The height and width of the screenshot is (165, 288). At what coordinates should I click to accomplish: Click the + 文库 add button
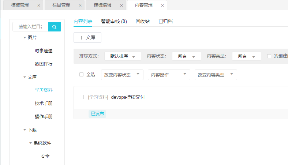87,38
